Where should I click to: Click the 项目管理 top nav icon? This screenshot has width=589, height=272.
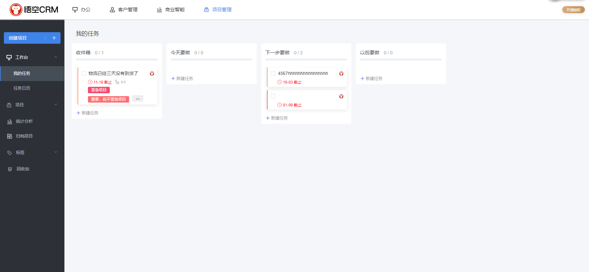tap(206, 10)
